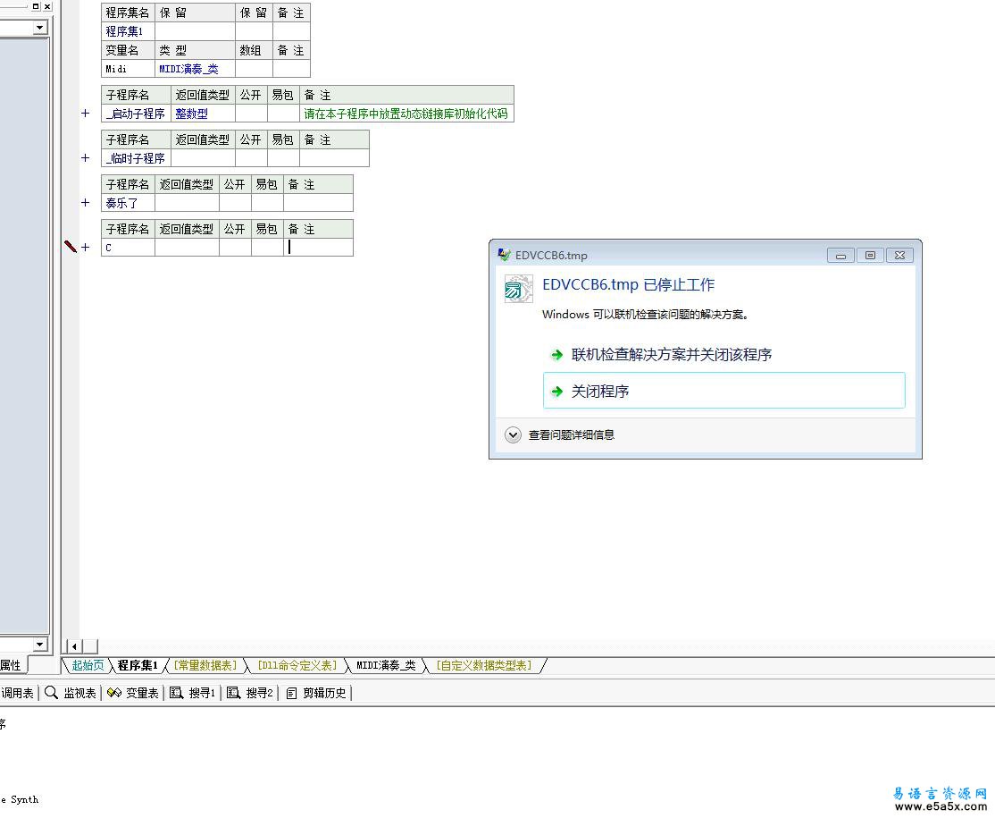The width and height of the screenshot is (995, 818).
Task: Click the 搜寻2 search icon
Action: 233,693
